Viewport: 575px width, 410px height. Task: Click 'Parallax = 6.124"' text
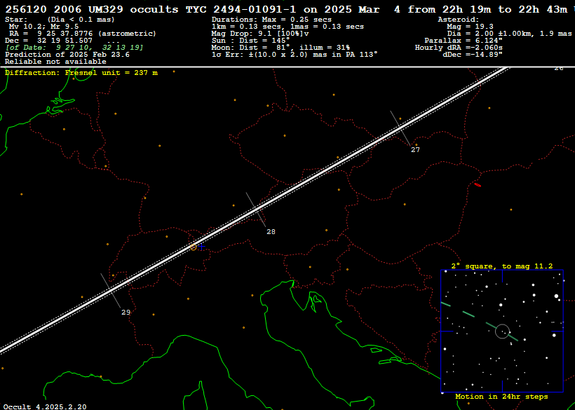pyautogui.click(x=464, y=41)
